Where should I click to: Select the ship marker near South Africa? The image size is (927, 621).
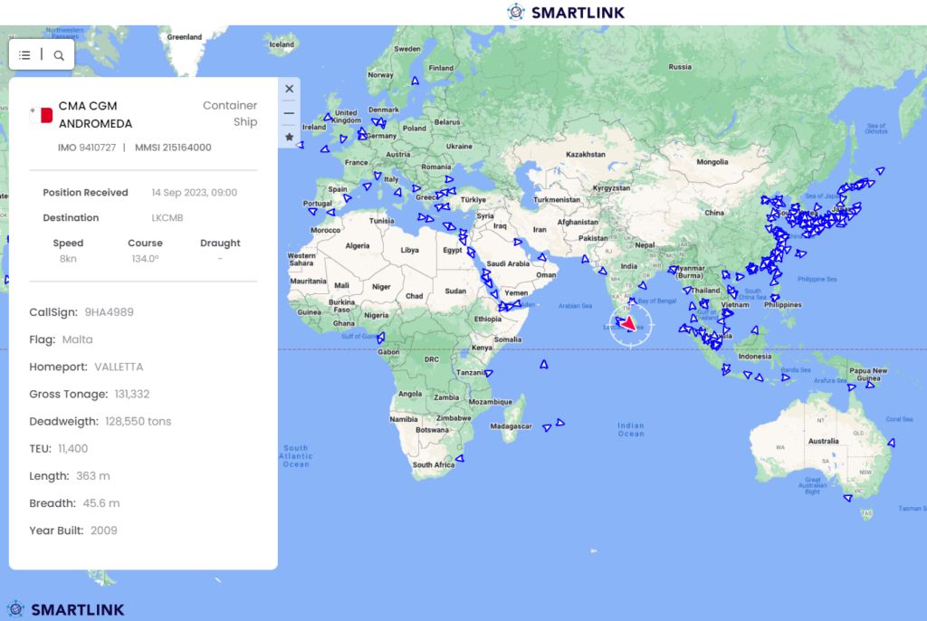459,458
